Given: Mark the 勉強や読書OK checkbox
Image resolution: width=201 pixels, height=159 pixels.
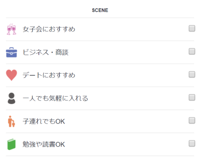Looking at the screenshot, I should pos(192,143).
